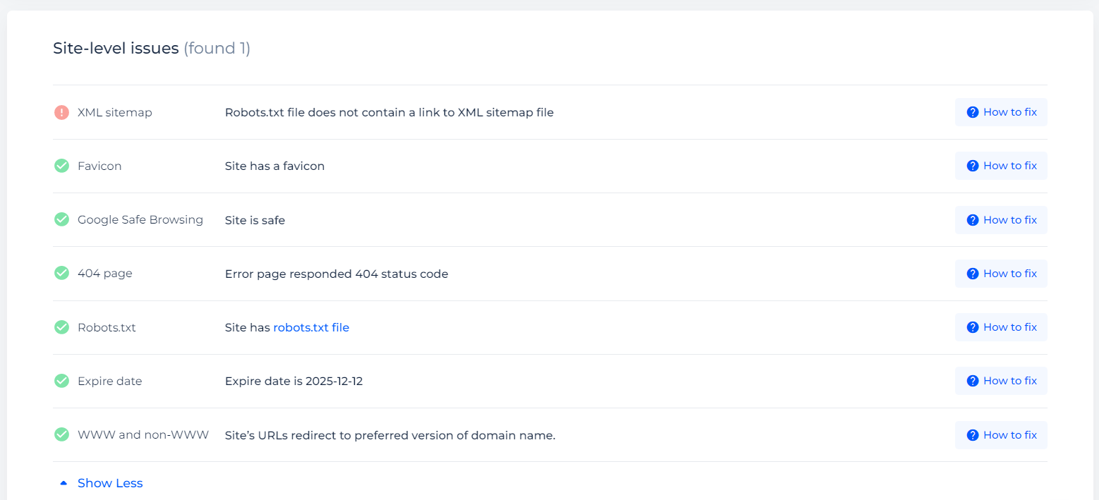1099x500 pixels.
Task: Select the Site-level issues heading
Action: pyautogui.click(x=115, y=48)
